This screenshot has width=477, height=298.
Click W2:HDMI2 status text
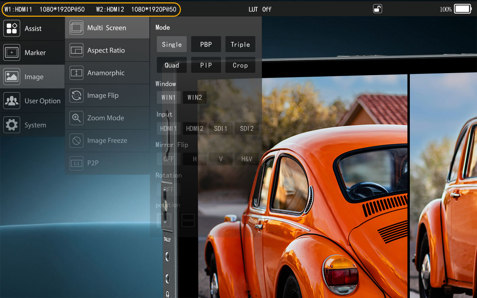[x=110, y=9]
